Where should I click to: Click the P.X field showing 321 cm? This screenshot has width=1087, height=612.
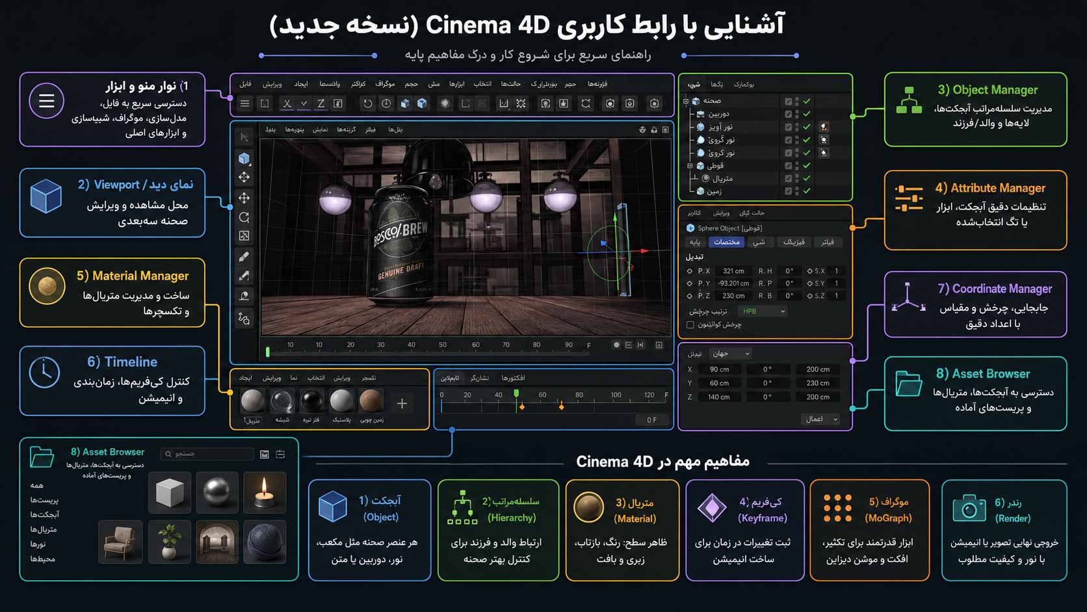click(733, 271)
